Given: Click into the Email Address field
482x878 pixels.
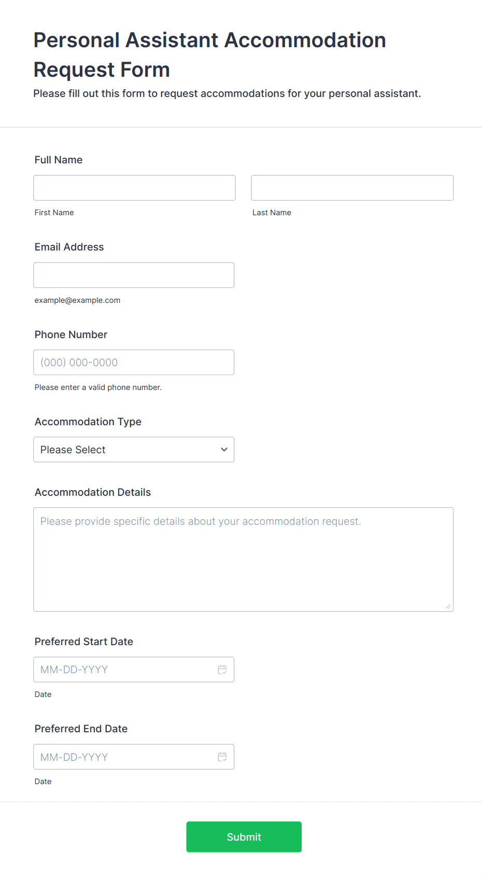Looking at the screenshot, I should point(134,275).
